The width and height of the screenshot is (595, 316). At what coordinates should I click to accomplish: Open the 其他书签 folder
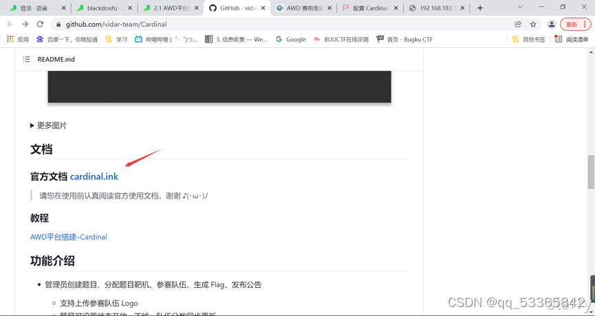coord(528,39)
